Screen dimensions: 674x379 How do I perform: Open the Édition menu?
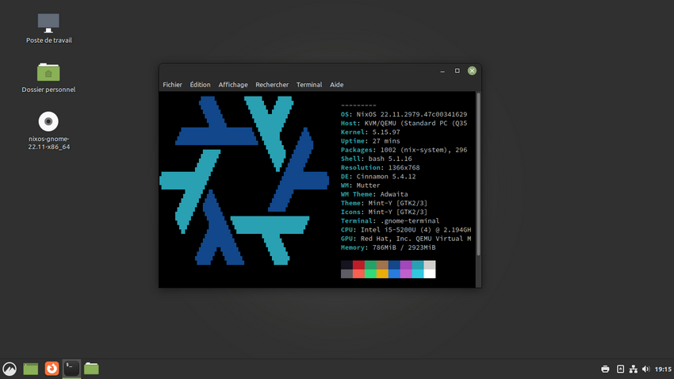click(200, 85)
